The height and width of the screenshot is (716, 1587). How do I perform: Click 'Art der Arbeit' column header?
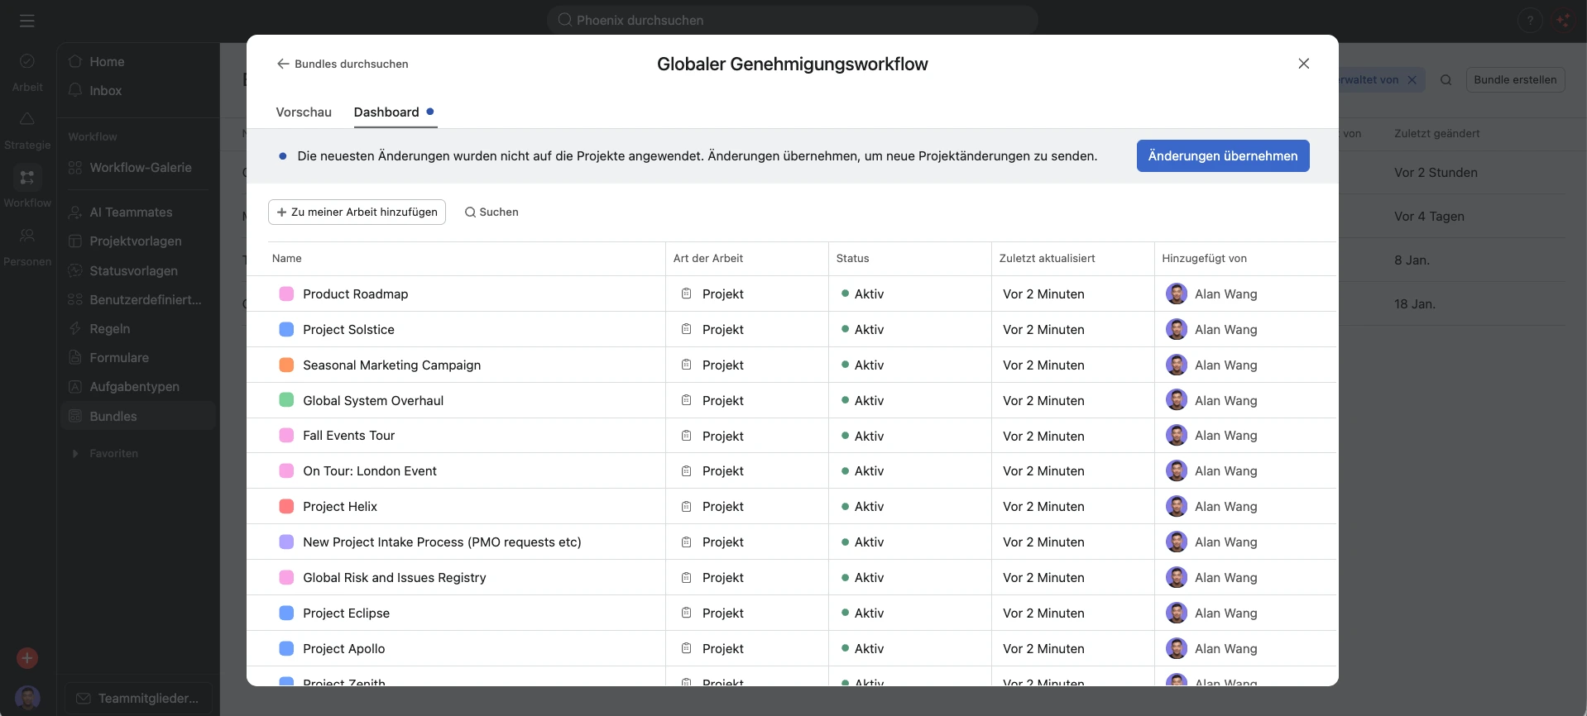tap(708, 259)
